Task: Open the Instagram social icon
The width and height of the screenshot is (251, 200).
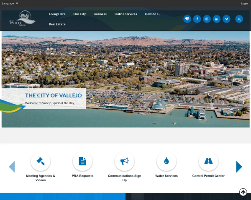Action: 207,19
